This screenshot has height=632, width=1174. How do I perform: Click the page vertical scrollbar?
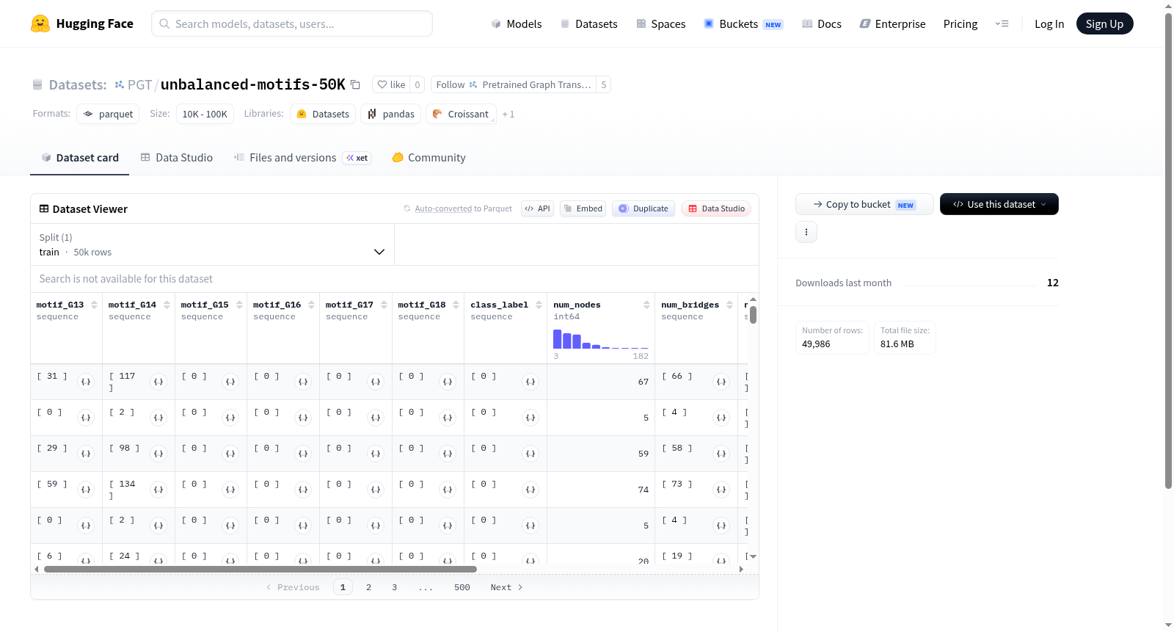click(x=1169, y=250)
